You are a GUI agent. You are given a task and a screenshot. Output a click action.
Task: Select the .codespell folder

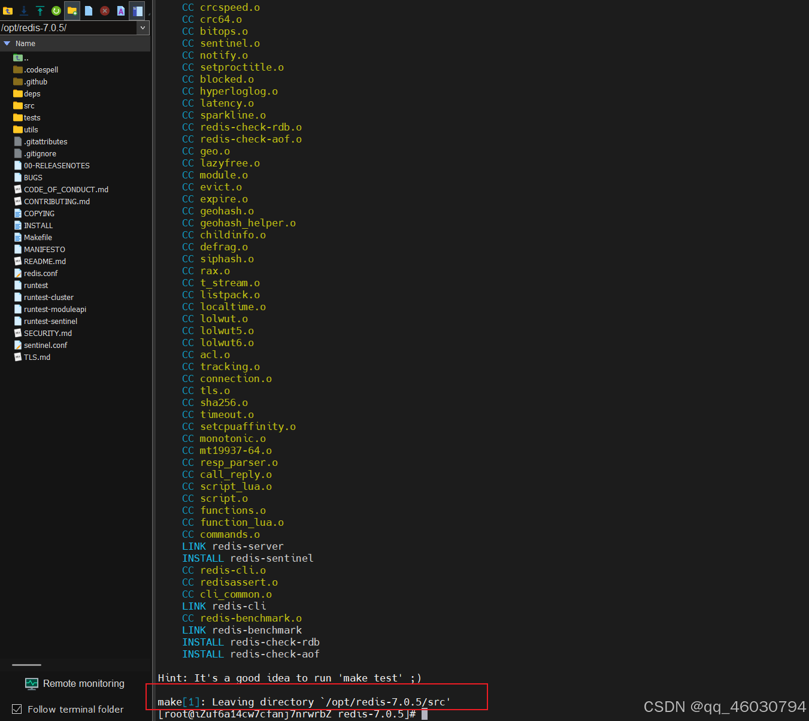coord(36,70)
